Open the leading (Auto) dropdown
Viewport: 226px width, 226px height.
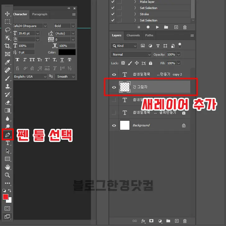(73, 34)
